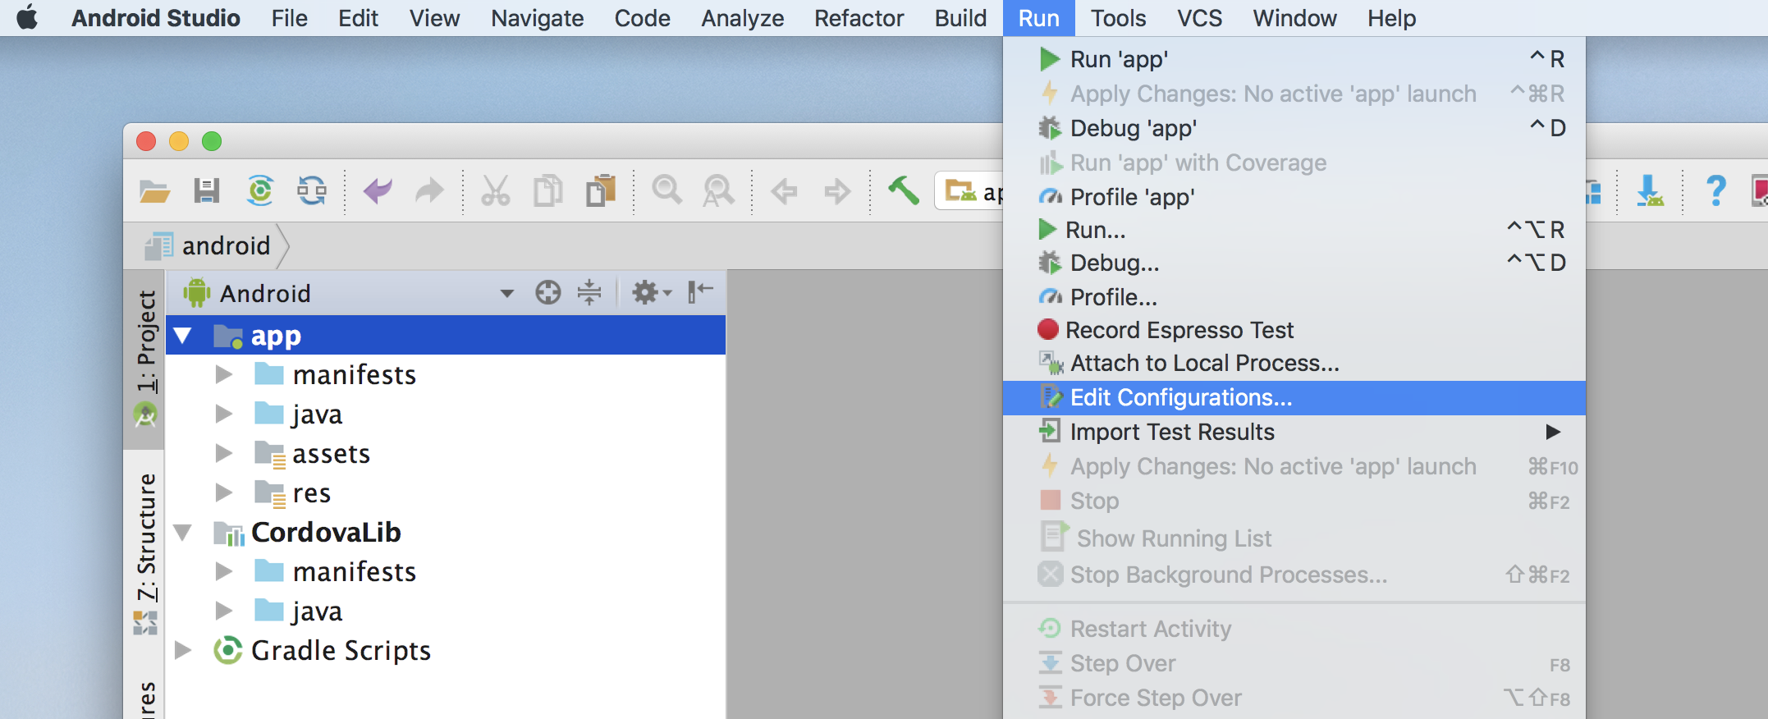Expand the assets folder
This screenshot has height=719, width=1768.
point(224,453)
